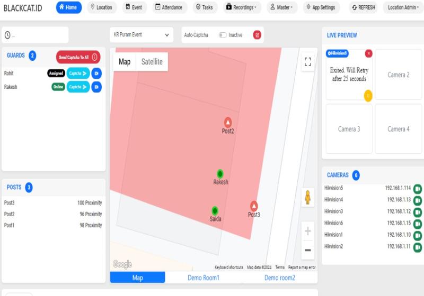
Task: Enter fullscreen map view
Action: pyautogui.click(x=307, y=62)
